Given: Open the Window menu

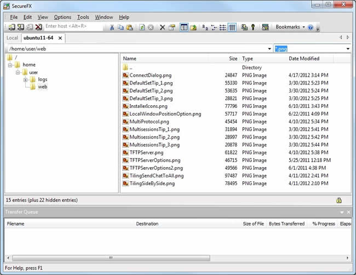Looking at the screenshot, I should click(x=104, y=18).
